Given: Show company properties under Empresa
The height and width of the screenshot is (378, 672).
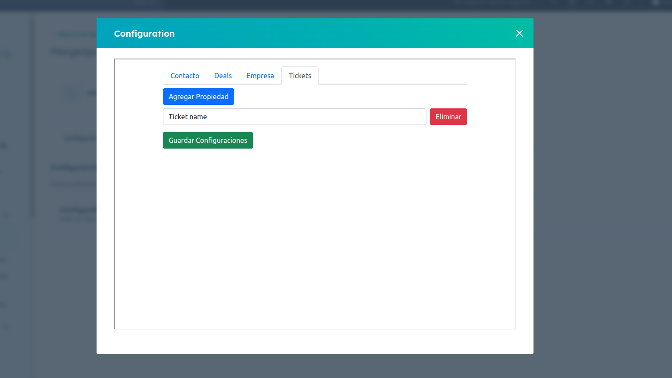Looking at the screenshot, I should coord(260,76).
